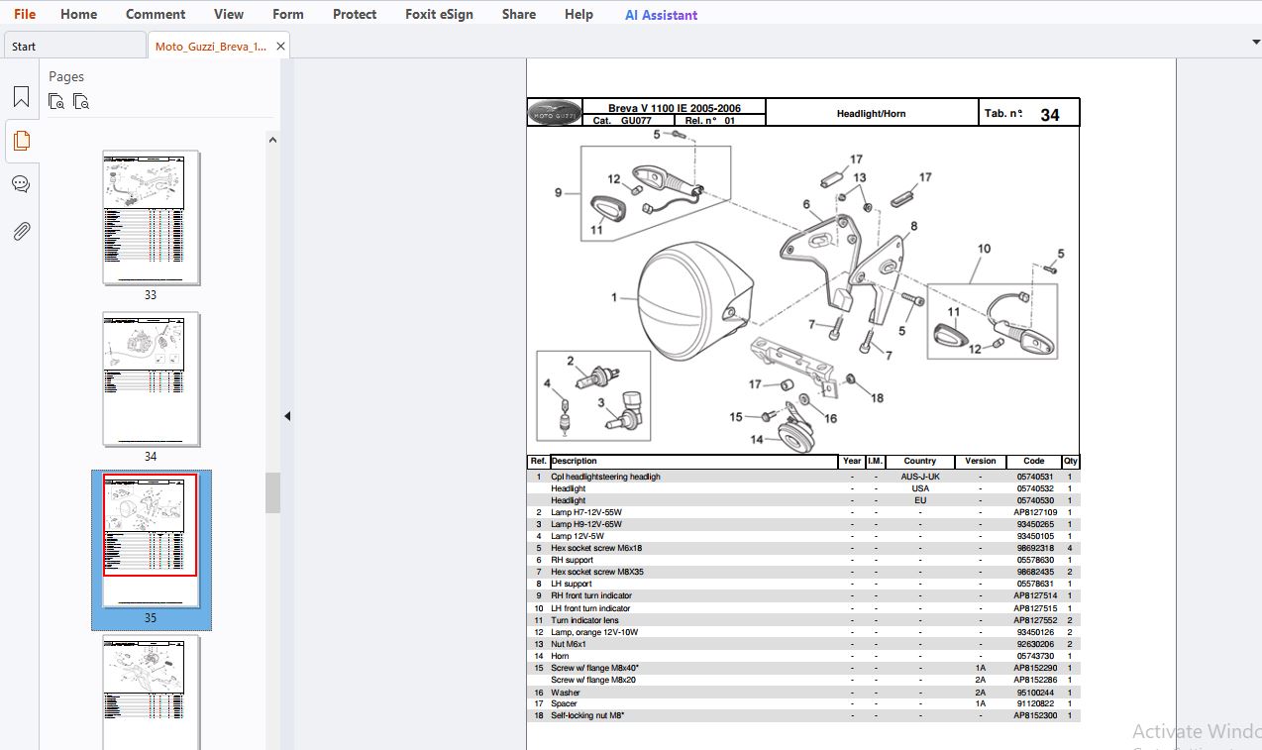Select the Pages panel icon in sidebar
Screen dimensions: 1262x750
point(21,141)
